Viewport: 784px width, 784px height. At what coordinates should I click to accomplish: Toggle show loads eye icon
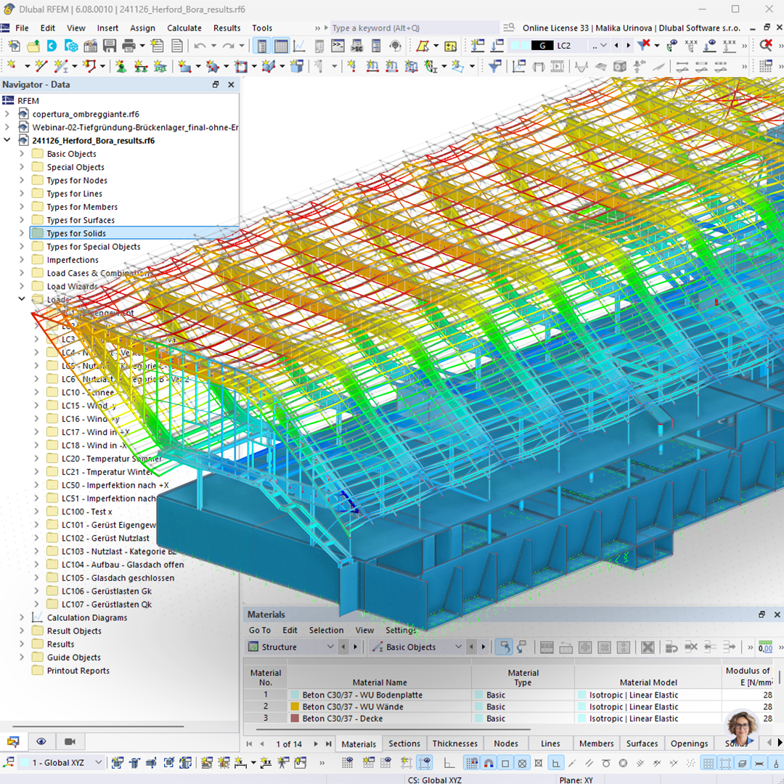(x=710, y=46)
